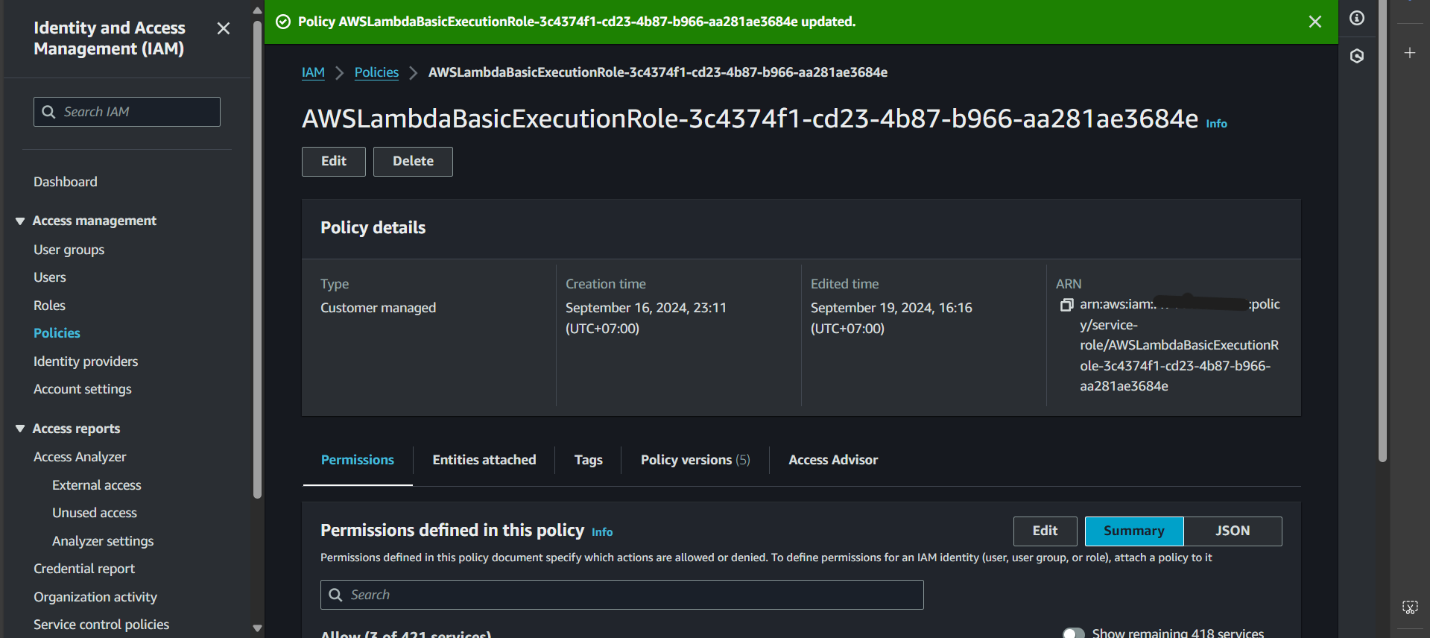Click the Delete policy button
Image resolution: width=1430 pixels, height=638 pixels.
click(413, 161)
